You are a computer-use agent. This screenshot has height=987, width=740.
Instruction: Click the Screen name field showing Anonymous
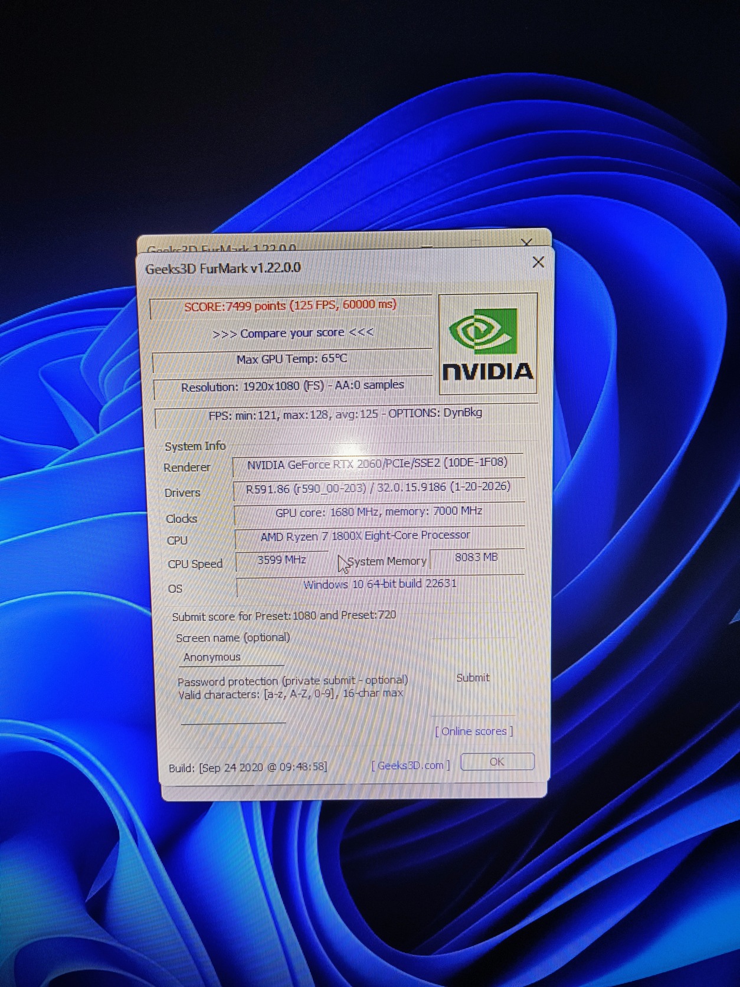231,657
